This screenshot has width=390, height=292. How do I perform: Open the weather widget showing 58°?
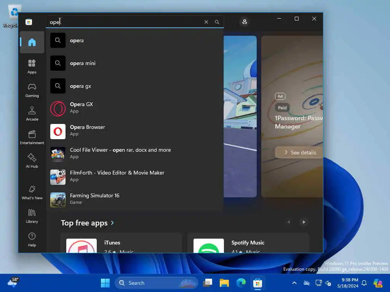[13, 282]
